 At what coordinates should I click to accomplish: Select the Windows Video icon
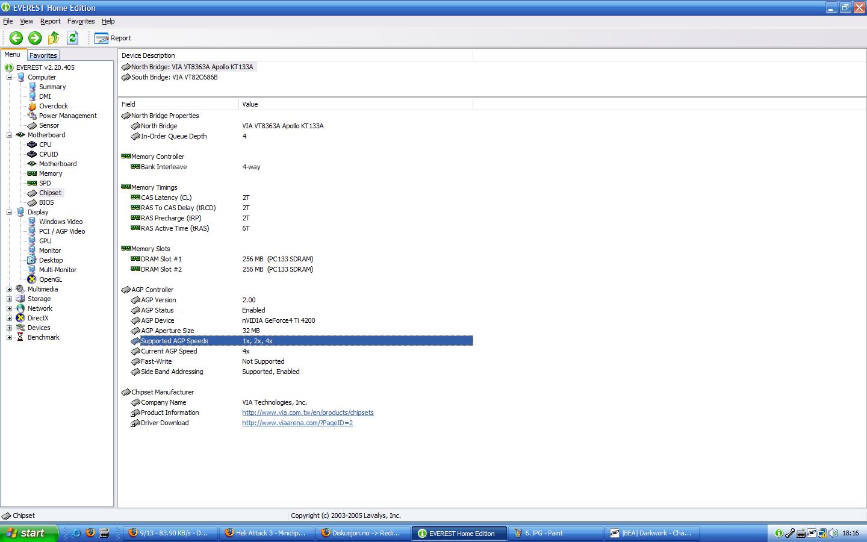pyautogui.click(x=32, y=222)
